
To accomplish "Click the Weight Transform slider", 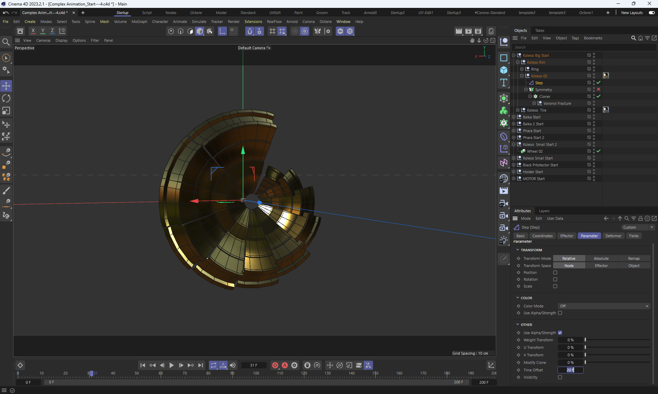I will 617,340.
